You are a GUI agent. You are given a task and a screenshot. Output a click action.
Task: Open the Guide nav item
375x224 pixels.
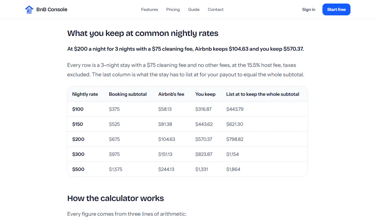point(194,9)
